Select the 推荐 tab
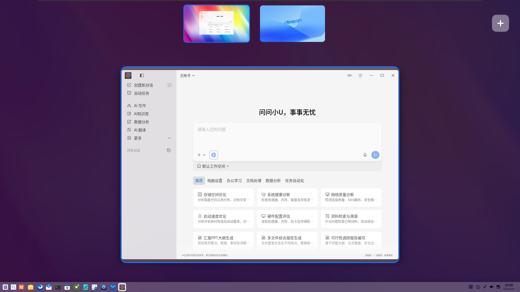520x292 pixels. [199, 181]
